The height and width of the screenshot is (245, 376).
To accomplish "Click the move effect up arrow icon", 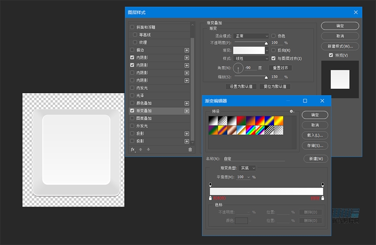I will click(140, 150).
